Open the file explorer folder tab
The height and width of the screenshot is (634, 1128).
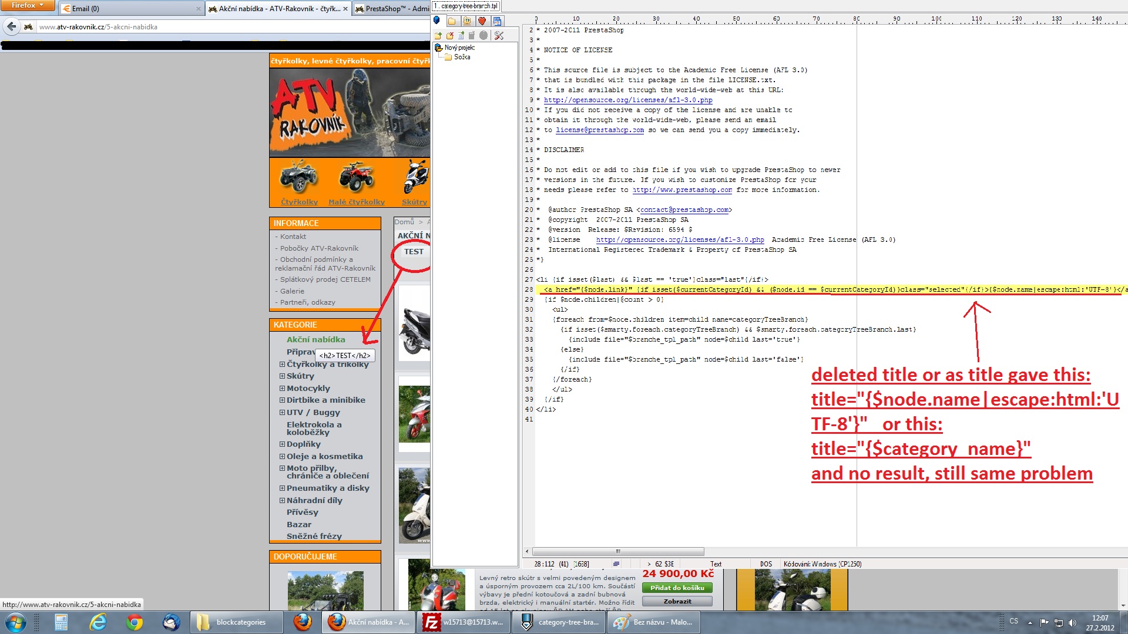[452, 21]
